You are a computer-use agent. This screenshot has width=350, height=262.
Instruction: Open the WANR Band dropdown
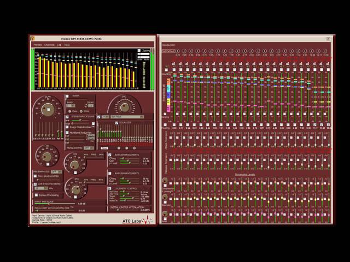[x=71, y=105]
